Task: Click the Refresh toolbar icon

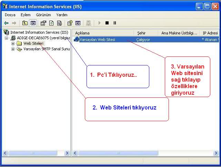Action: tap(51, 23)
